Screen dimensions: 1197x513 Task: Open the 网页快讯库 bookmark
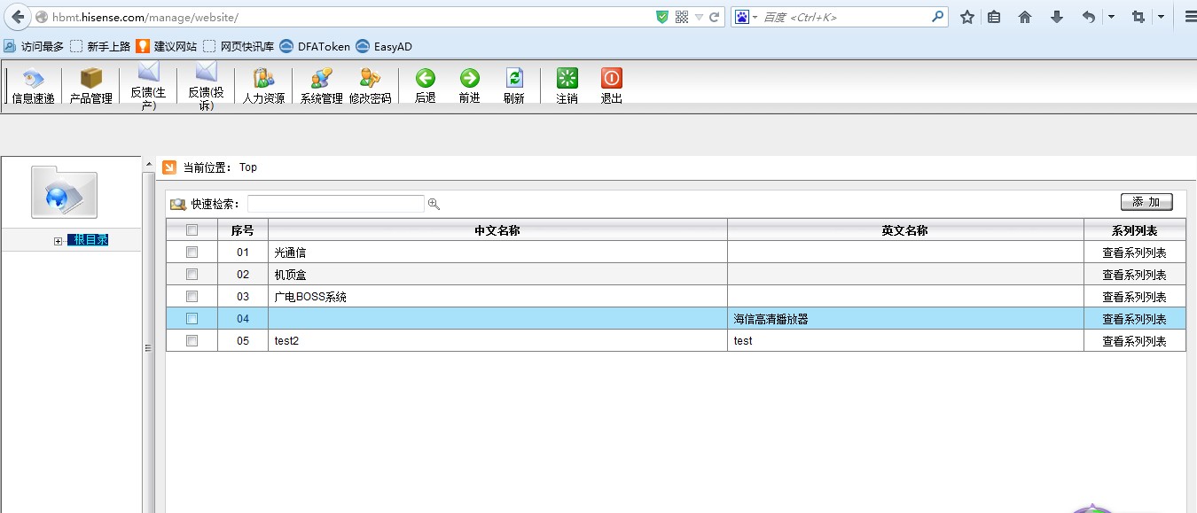tap(239, 46)
